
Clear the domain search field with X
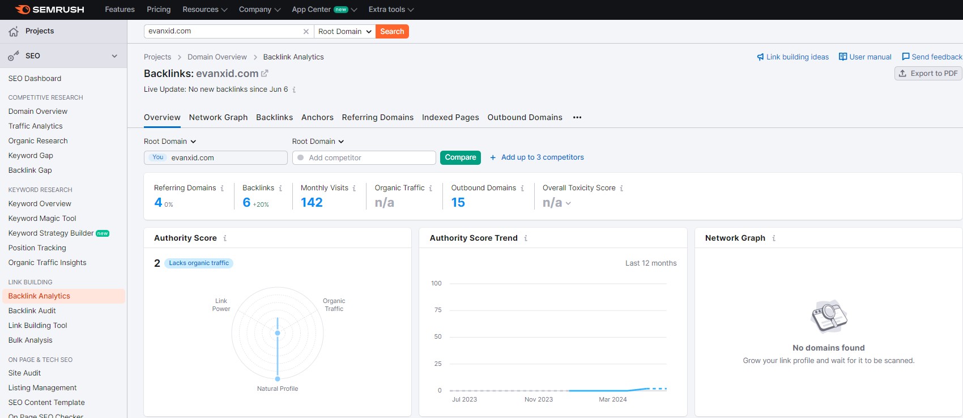306,32
